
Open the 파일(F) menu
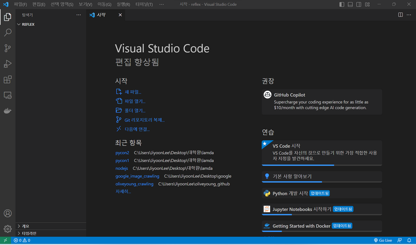20,5
